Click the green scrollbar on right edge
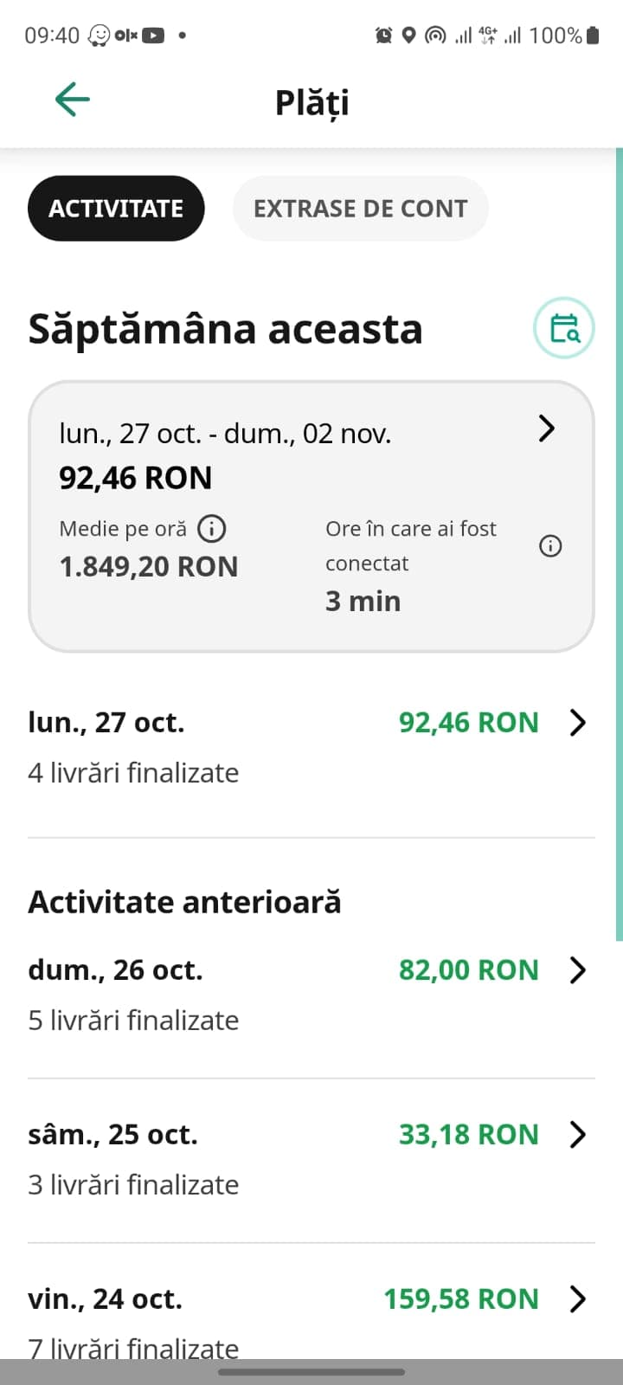This screenshot has height=1385, width=623. (620, 544)
